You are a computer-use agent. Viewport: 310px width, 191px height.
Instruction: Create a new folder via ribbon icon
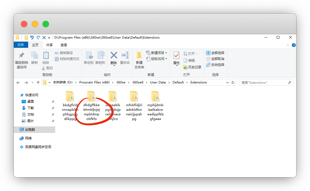pos(139,56)
